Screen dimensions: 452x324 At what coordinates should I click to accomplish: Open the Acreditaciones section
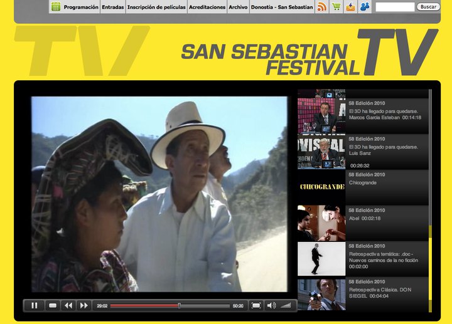pyautogui.click(x=207, y=7)
